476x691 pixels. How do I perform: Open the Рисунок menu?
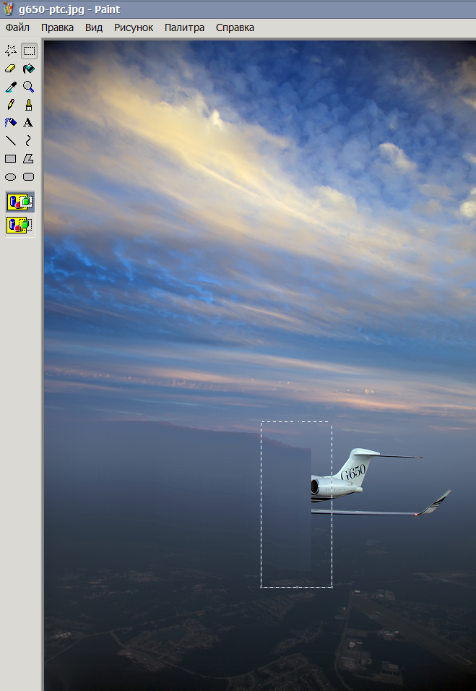(x=134, y=27)
